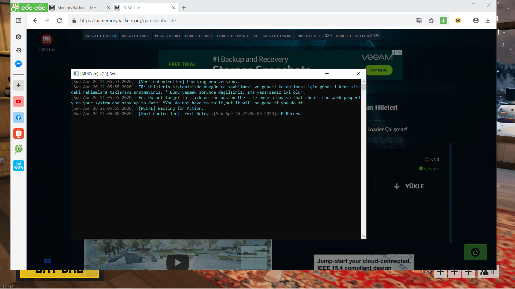
Task: Open the PUBG LITE HACKS tag
Action: [x=276, y=36]
